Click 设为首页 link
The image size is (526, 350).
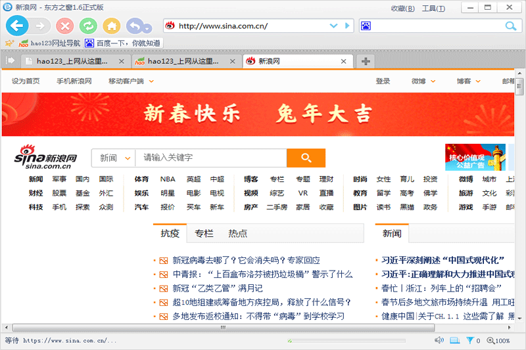[x=26, y=81]
